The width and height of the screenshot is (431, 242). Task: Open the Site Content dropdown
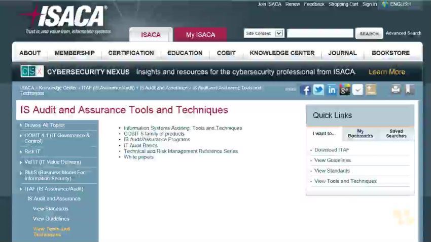point(264,33)
